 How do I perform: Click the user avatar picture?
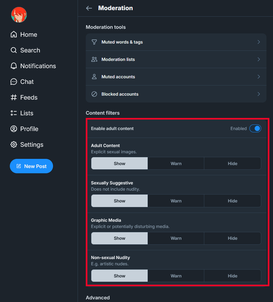pos(19,15)
